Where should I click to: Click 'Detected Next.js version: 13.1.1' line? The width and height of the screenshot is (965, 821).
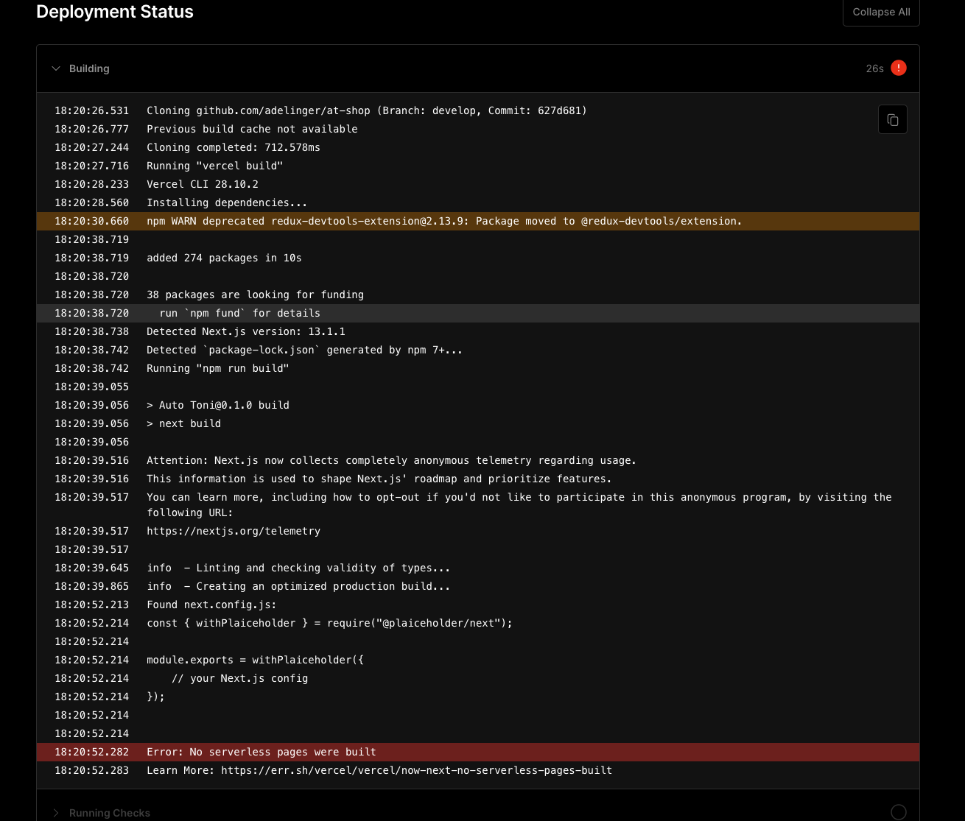point(478,331)
